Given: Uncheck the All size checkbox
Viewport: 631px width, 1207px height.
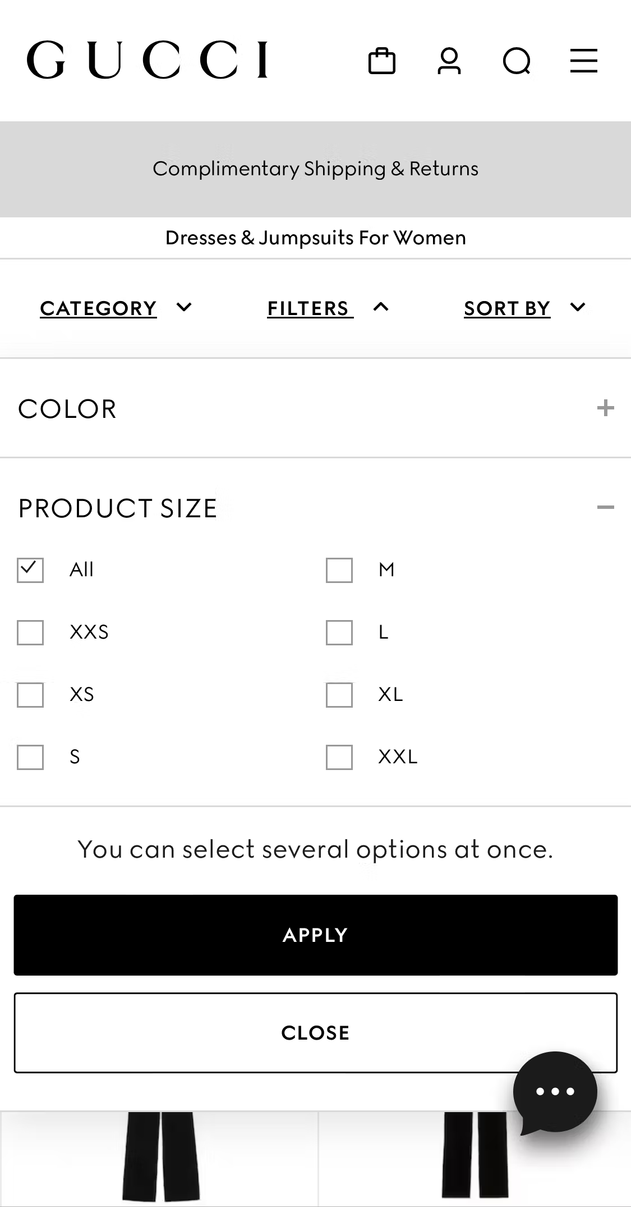Looking at the screenshot, I should pyautogui.click(x=30, y=570).
